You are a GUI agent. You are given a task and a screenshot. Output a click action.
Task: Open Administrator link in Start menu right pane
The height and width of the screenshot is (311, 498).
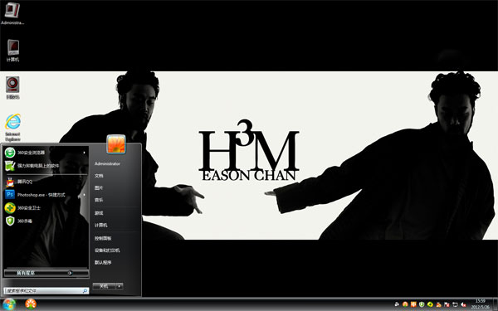coord(107,163)
